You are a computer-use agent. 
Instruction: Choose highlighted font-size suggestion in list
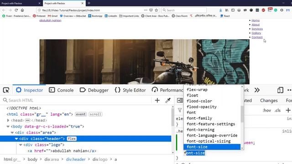tap(212, 147)
